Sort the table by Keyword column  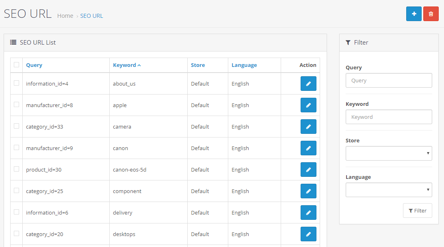point(127,65)
